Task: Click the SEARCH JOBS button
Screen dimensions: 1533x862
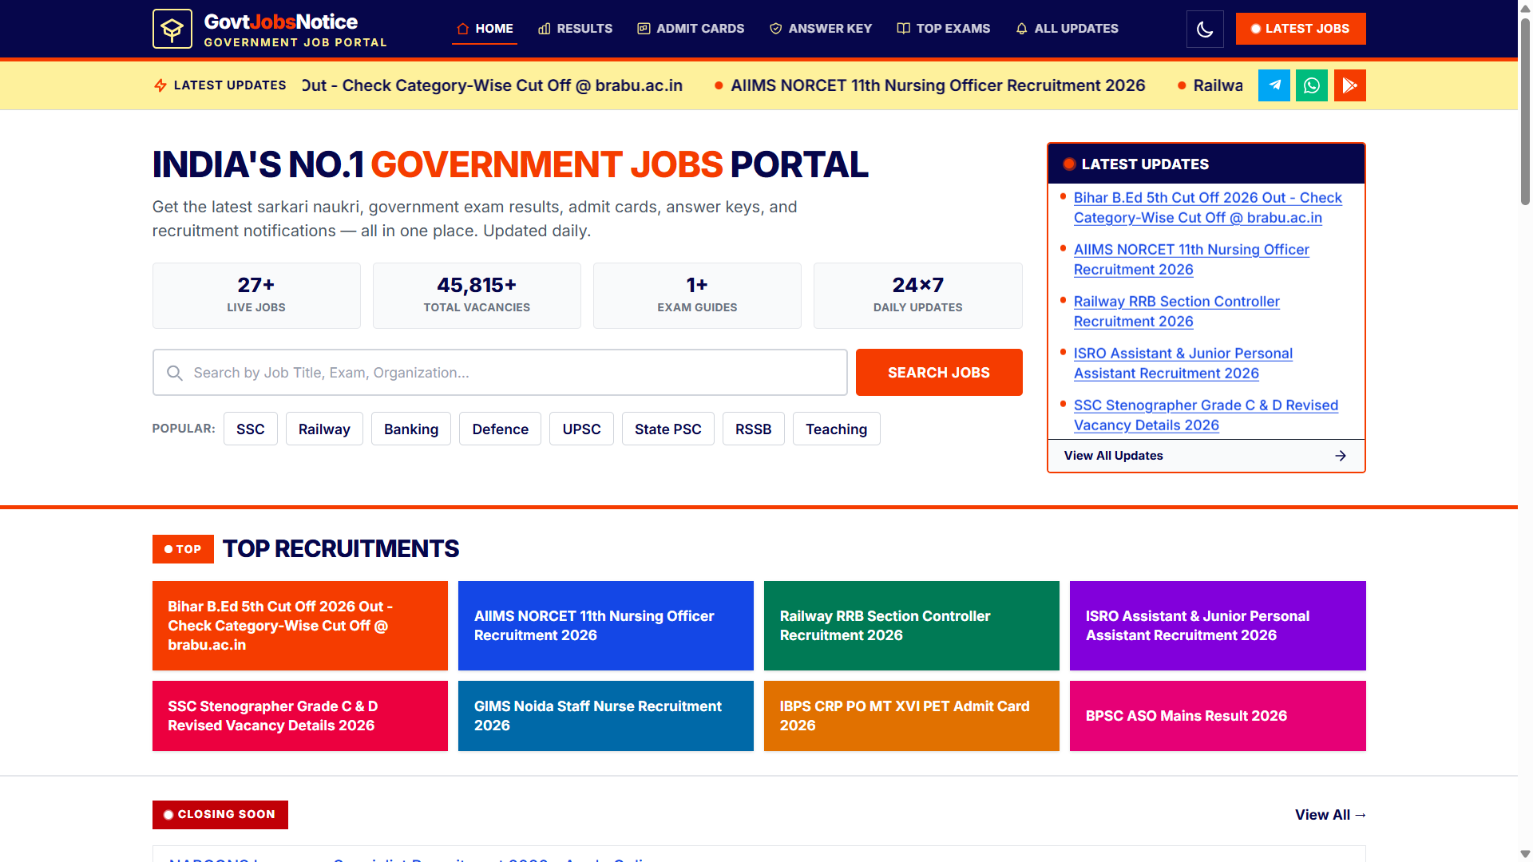Action: pos(939,373)
